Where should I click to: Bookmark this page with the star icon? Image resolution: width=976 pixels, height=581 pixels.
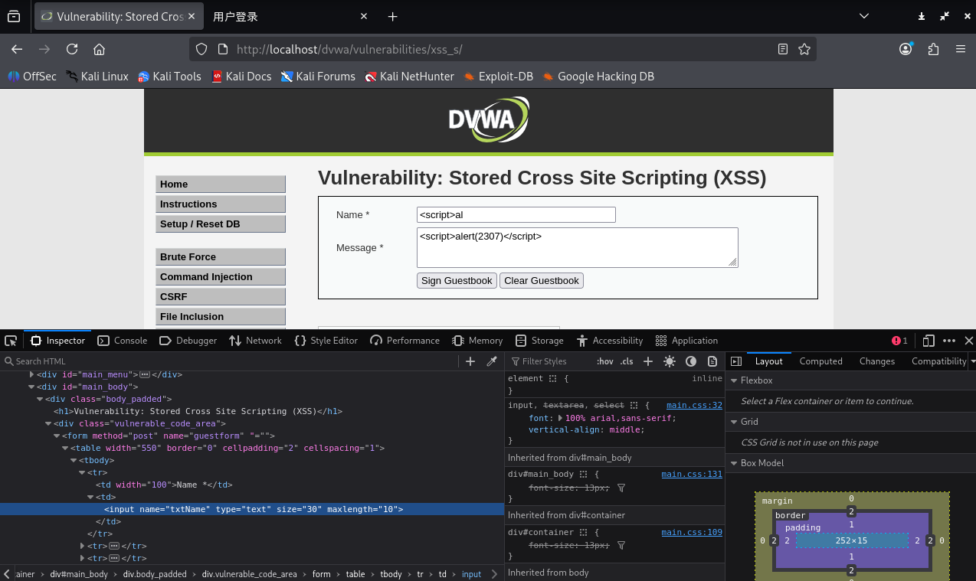pyautogui.click(x=804, y=49)
